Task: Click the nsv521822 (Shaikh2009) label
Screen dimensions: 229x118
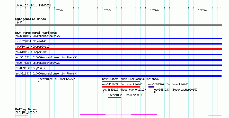Action: pyautogui.click(x=125, y=95)
